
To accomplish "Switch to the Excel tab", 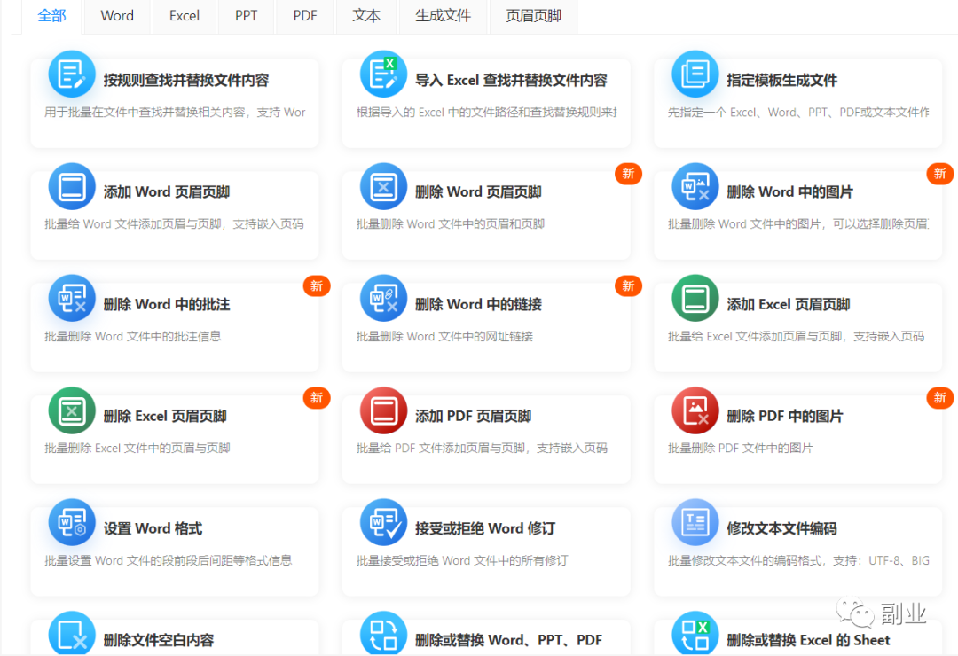I will (184, 15).
